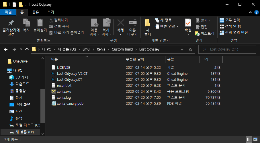Go up one folder level
This screenshot has height=143, width=260.
[27, 49]
